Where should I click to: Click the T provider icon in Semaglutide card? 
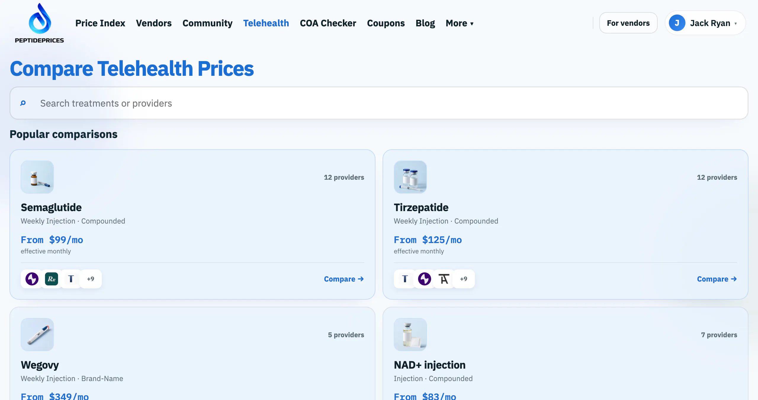tap(71, 279)
